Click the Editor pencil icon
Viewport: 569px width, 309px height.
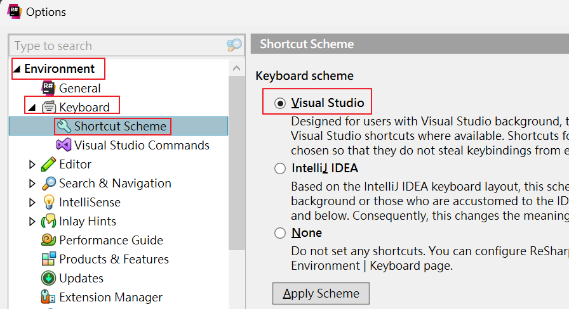pyautogui.click(x=48, y=164)
